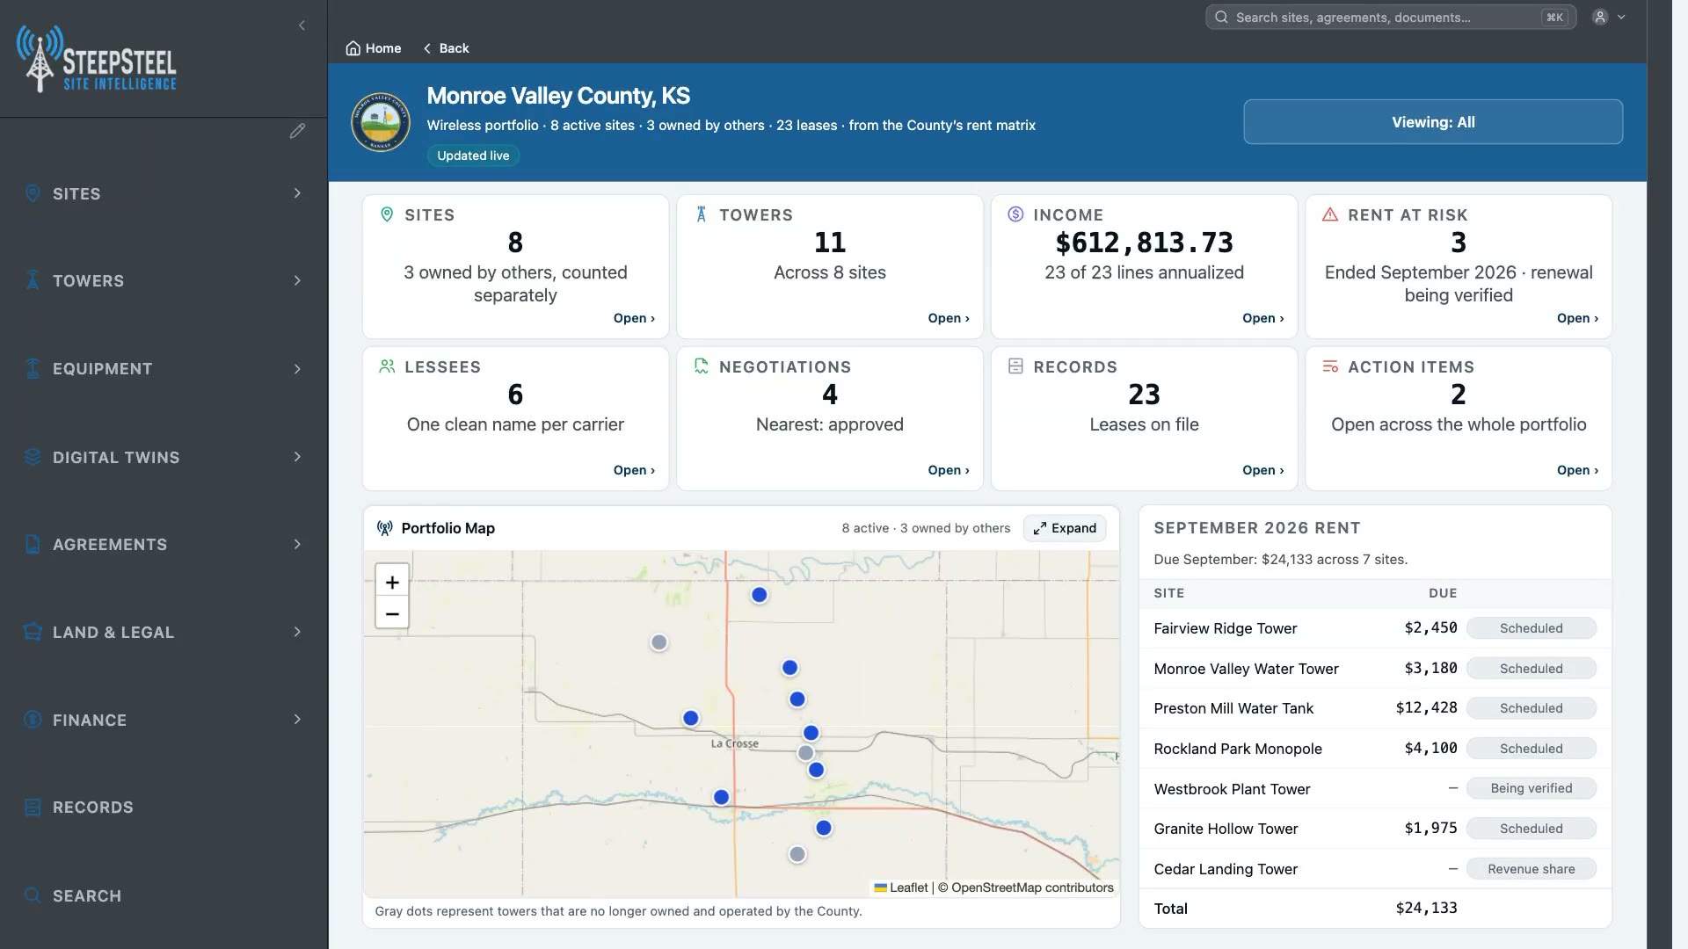Open the Action Items card

(x=1577, y=470)
